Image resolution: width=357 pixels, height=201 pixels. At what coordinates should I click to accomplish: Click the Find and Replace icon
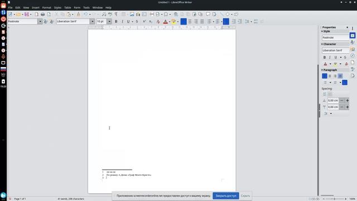(104, 15)
